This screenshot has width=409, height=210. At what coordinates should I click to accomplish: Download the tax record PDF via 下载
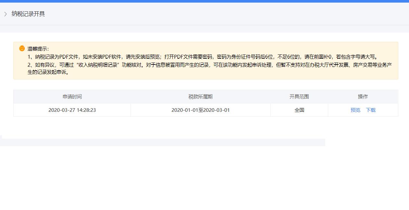(x=370, y=110)
